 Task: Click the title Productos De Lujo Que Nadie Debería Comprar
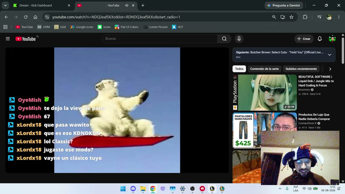click(x=314, y=117)
